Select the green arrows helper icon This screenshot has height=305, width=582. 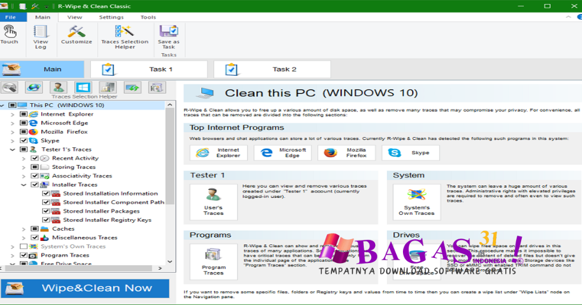[132, 88]
